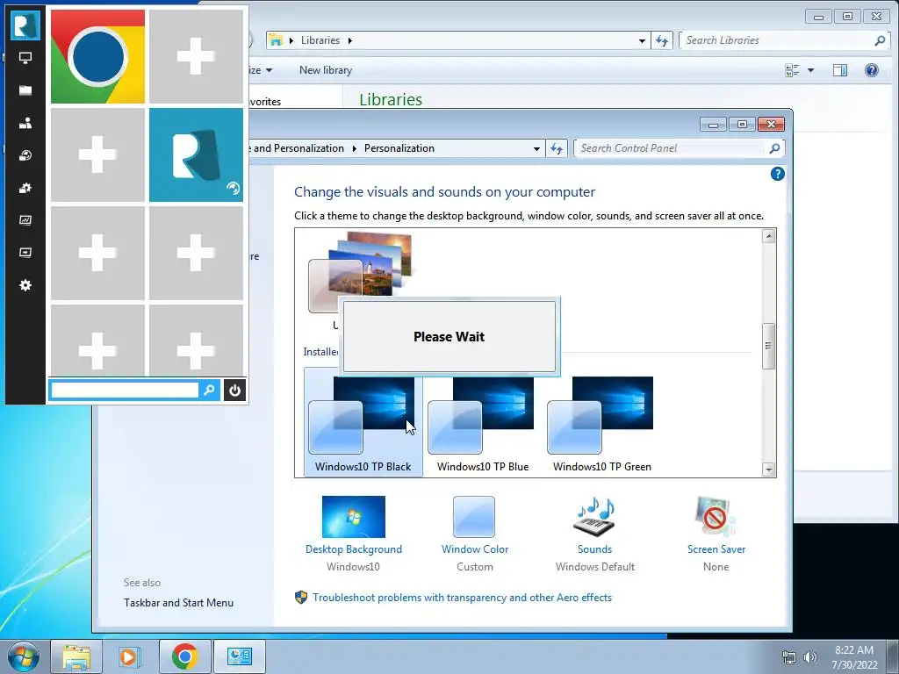Click the Personalization breadcrumb segment

(x=399, y=148)
